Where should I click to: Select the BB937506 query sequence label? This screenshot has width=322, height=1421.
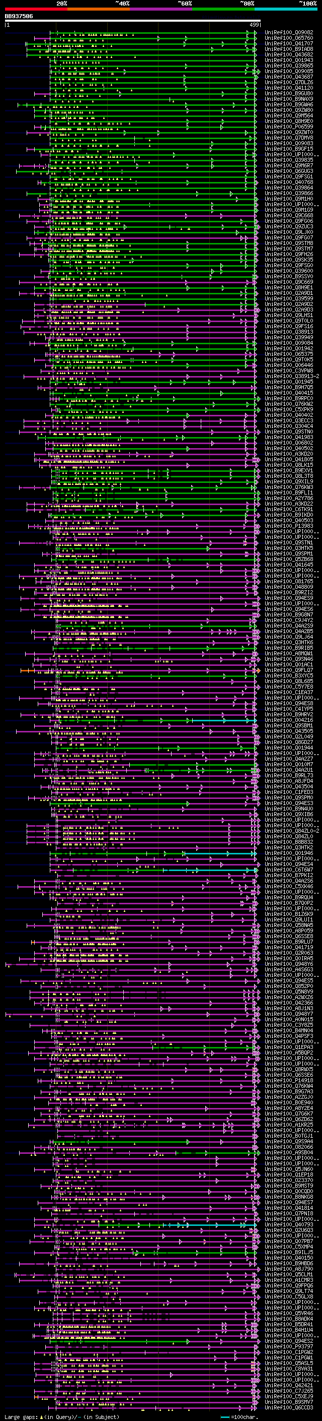point(19,17)
